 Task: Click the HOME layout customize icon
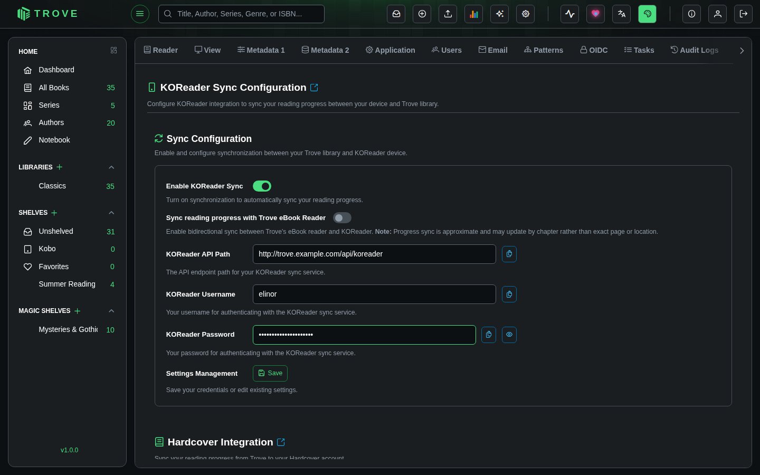click(113, 50)
